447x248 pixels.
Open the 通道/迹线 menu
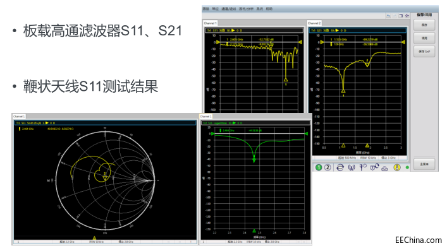(x=229, y=9)
